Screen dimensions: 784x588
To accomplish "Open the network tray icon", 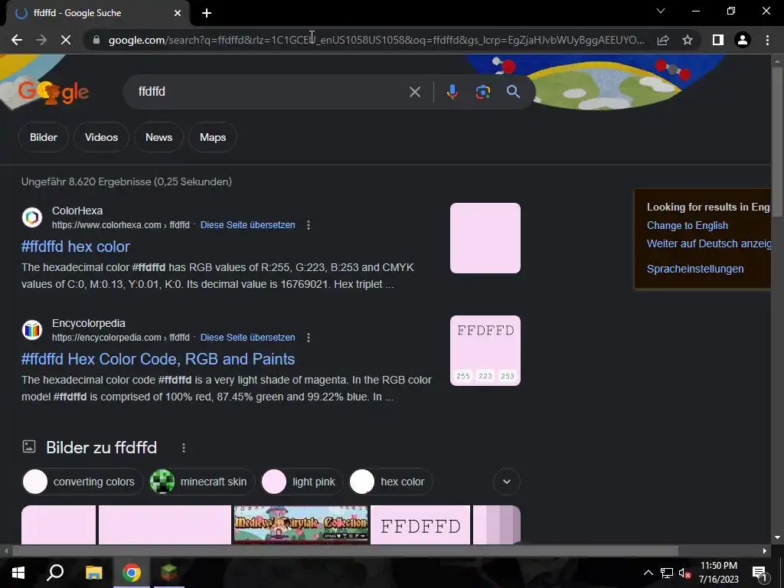I will [667, 573].
